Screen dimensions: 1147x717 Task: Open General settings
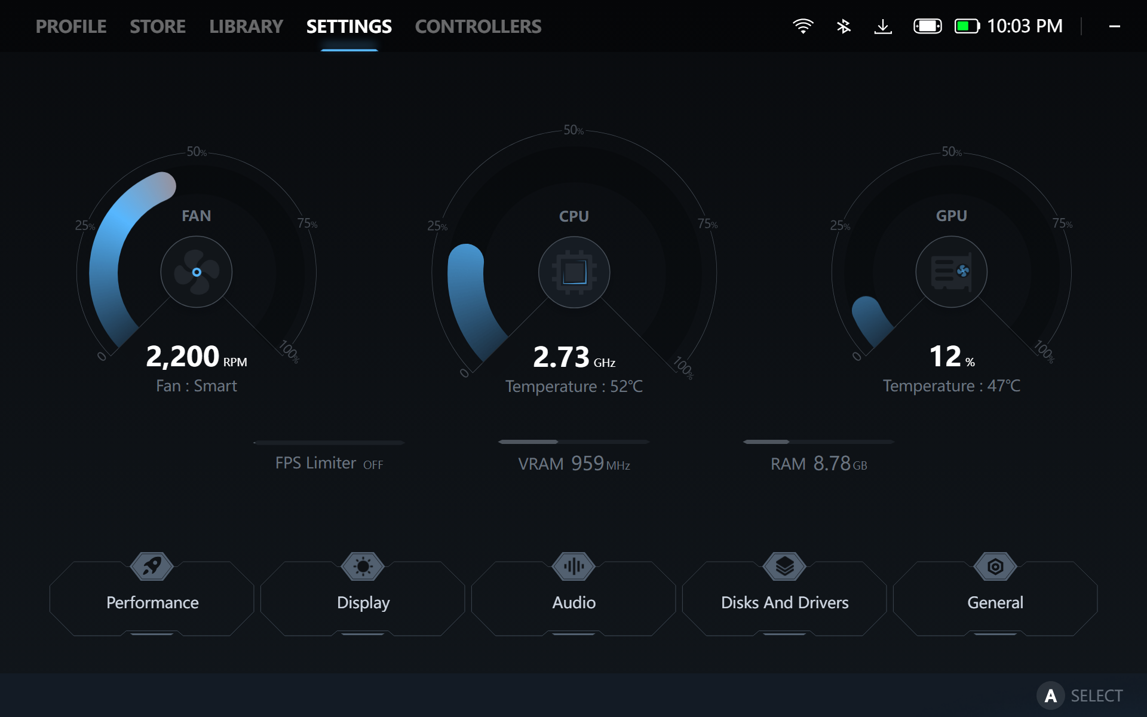[995, 602]
